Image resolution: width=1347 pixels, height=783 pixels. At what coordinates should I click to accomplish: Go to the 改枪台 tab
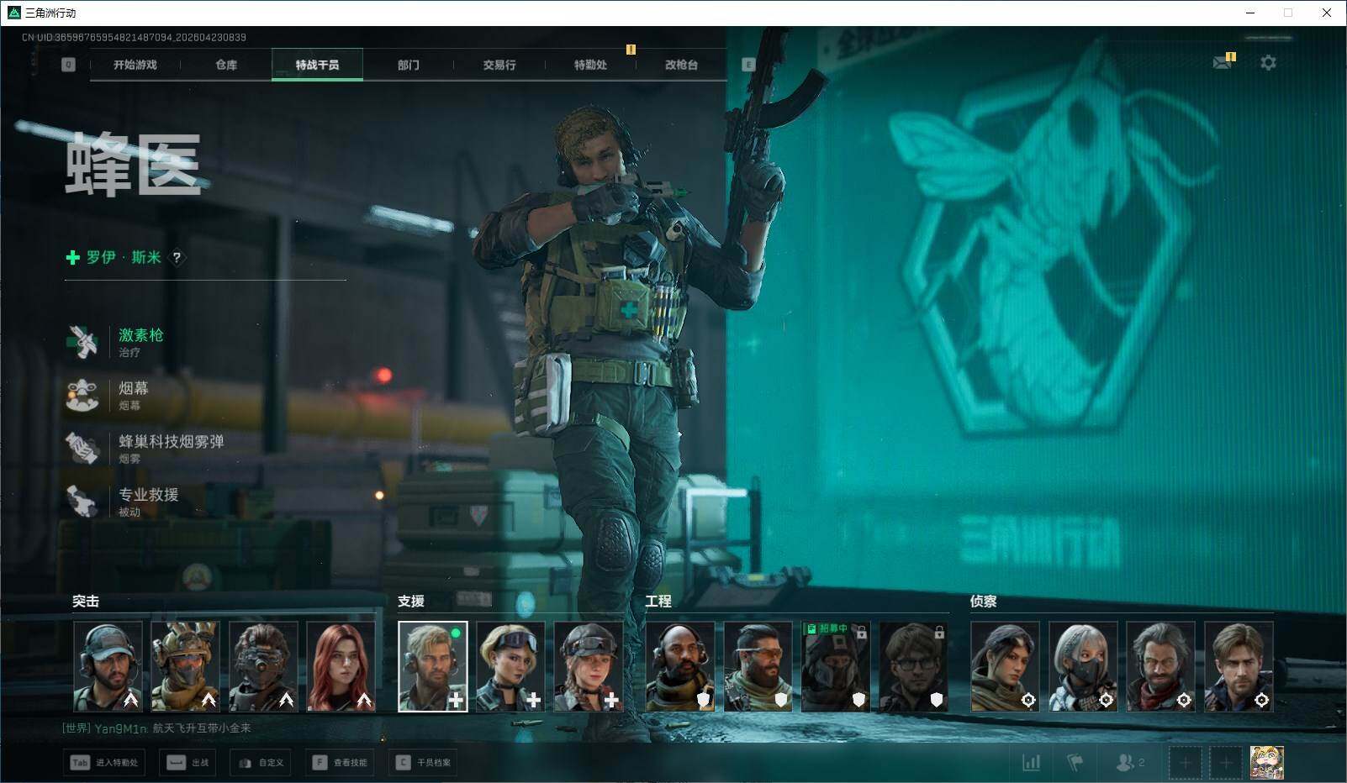[681, 65]
